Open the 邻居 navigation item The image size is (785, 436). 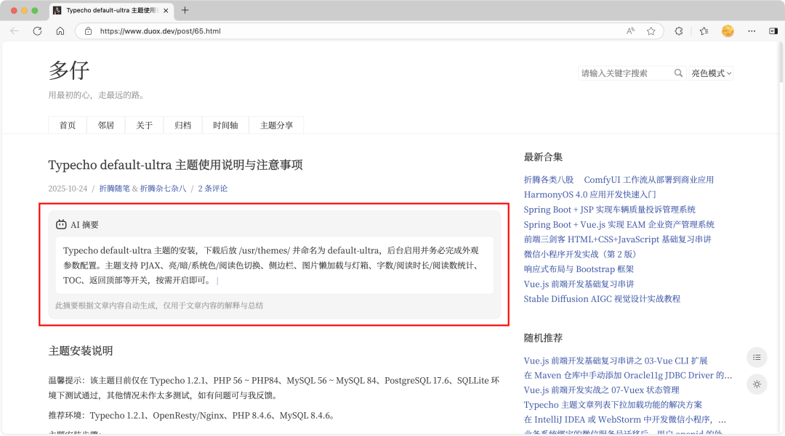point(106,126)
